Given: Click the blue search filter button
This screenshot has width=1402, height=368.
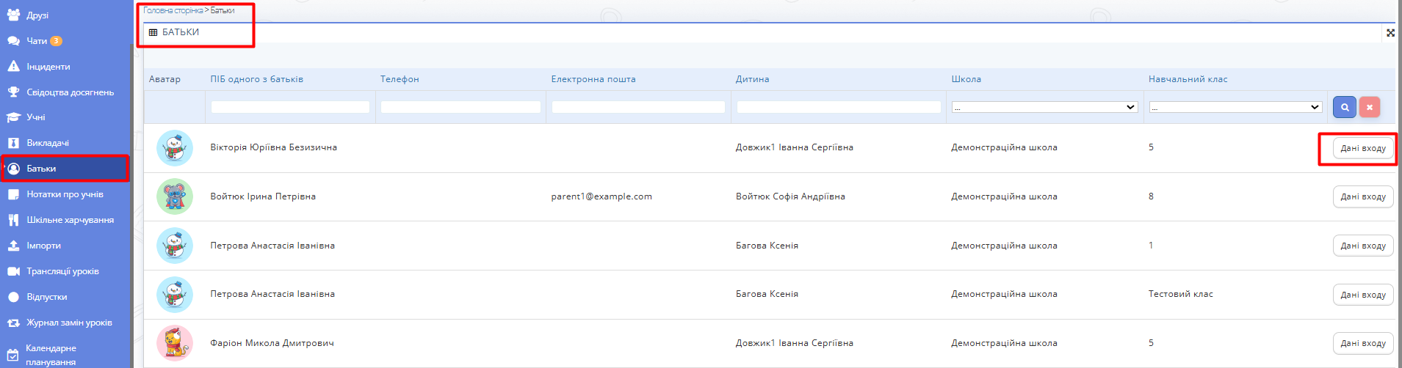Looking at the screenshot, I should click(x=1344, y=107).
